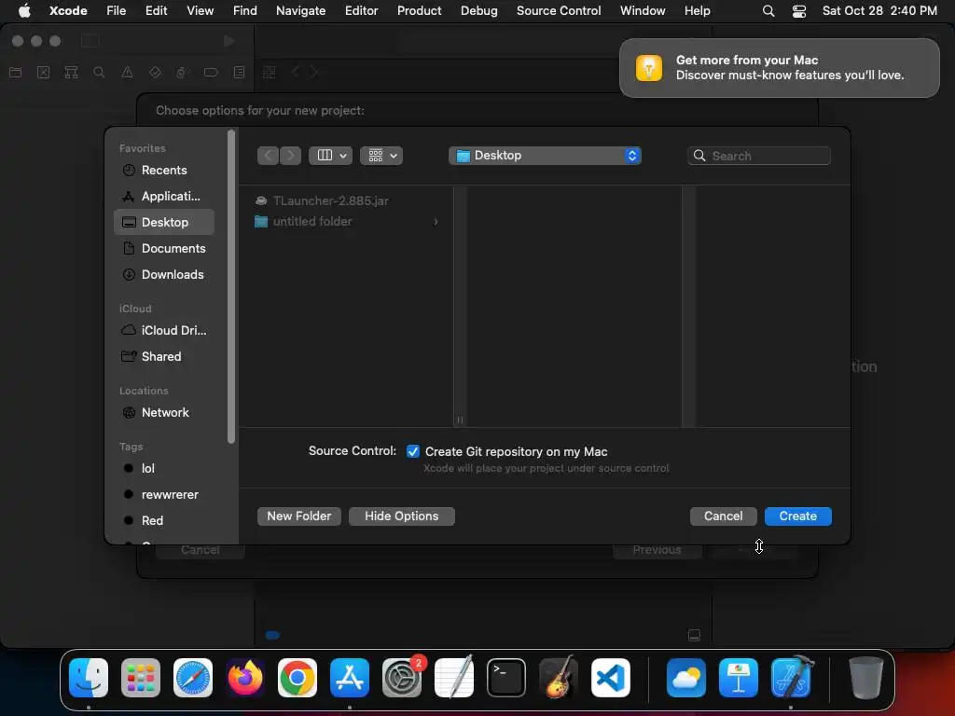The width and height of the screenshot is (955, 716).
Task: Go back in the save dialog
Action: [268, 156]
